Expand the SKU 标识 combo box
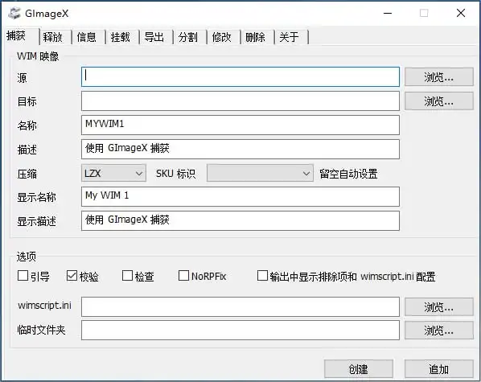This screenshot has height=382, width=481. click(260, 174)
